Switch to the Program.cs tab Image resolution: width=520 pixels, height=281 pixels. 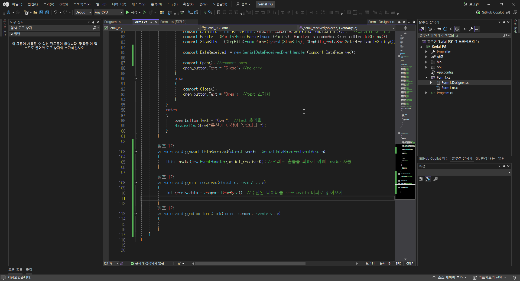tap(112, 22)
